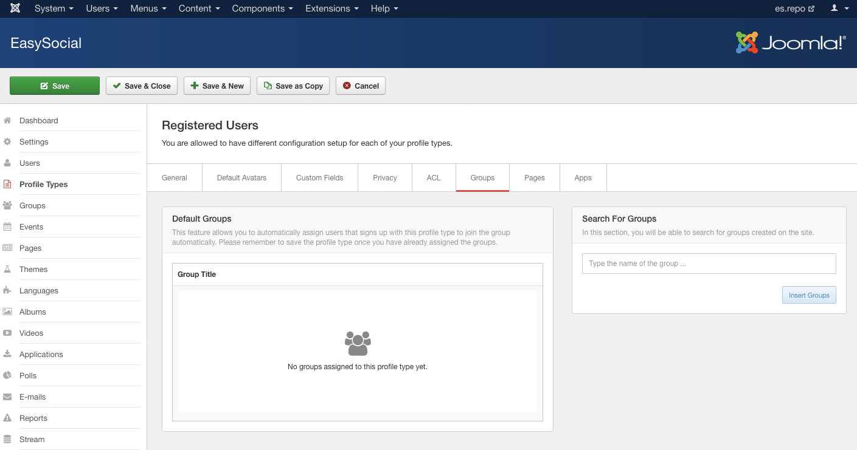Click the Stream database icon in sidebar
This screenshot has width=857, height=450.
[x=7, y=439]
